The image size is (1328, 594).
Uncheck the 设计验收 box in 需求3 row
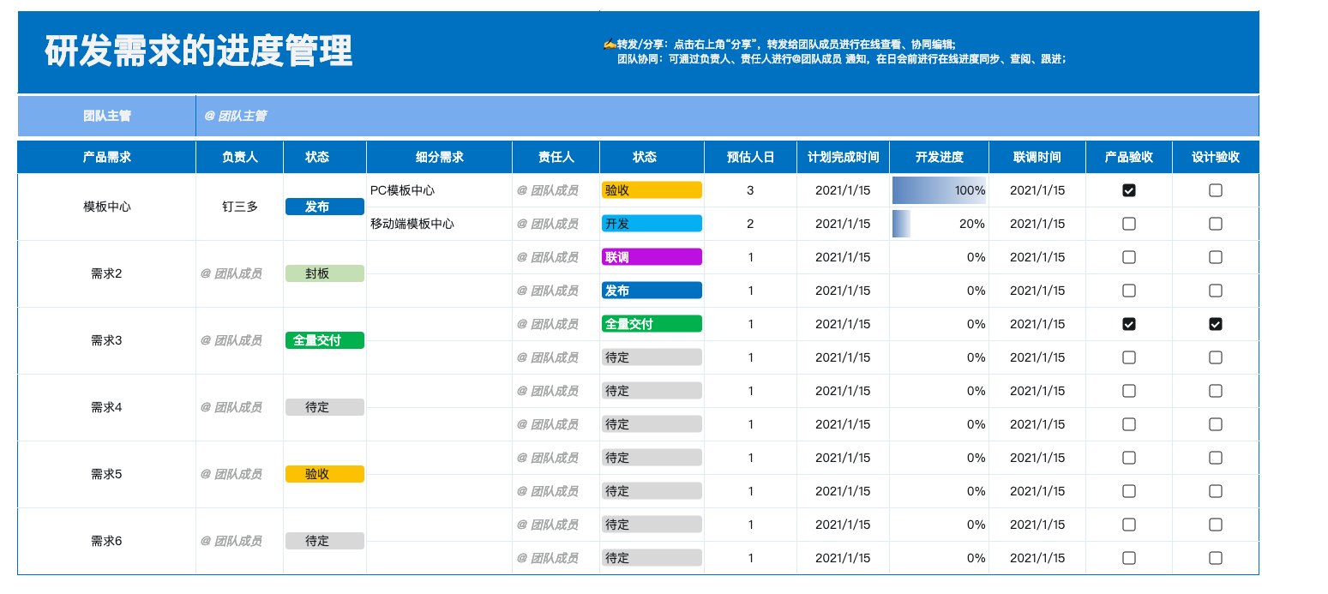[x=1215, y=324]
